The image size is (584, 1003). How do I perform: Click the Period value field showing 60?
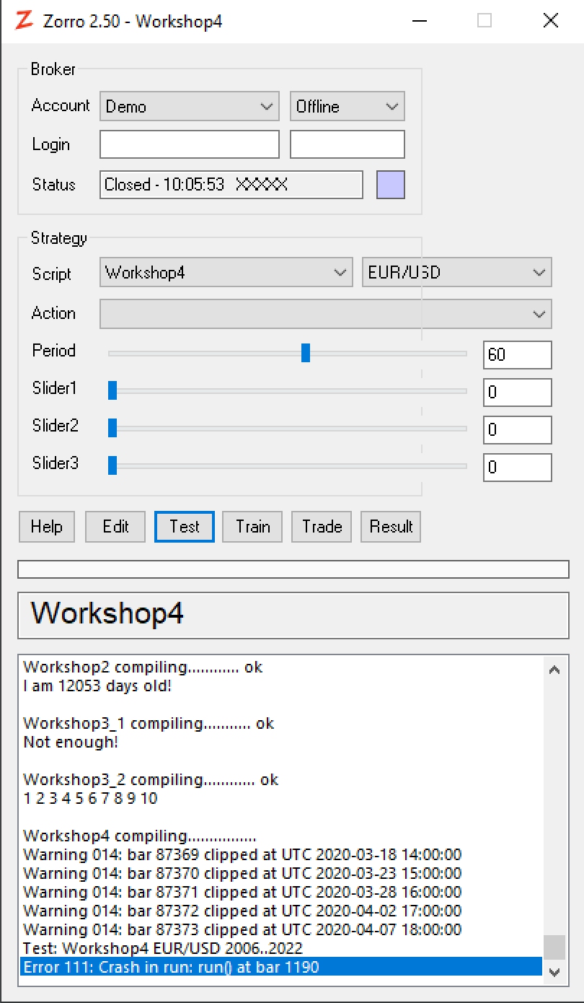click(x=517, y=355)
